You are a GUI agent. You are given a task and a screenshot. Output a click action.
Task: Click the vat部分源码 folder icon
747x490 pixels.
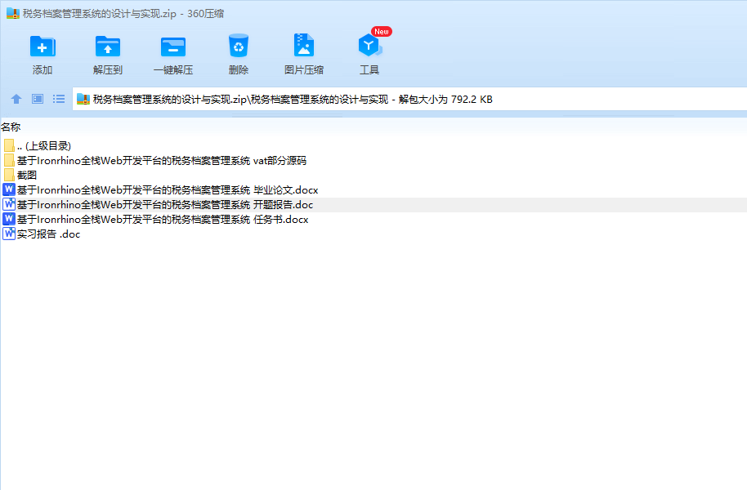tap(8, 160)
